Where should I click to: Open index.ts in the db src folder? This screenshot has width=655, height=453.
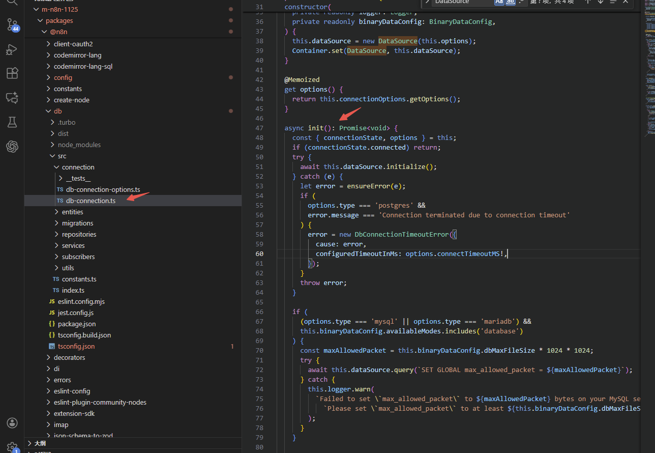pos(73,290)
